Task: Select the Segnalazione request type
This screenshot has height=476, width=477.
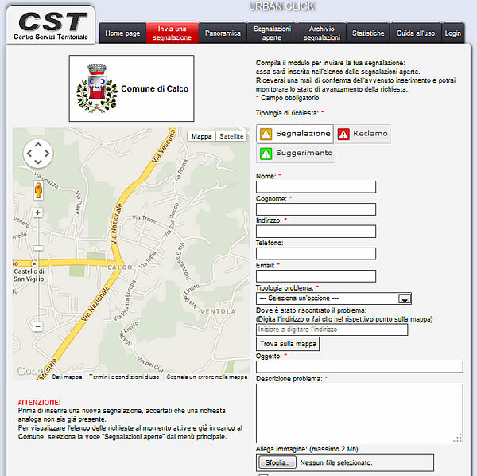Action: pyautogui.click(x=295, y=134)
